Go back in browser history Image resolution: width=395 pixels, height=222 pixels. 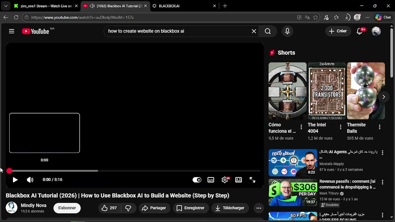pos(6,18)
